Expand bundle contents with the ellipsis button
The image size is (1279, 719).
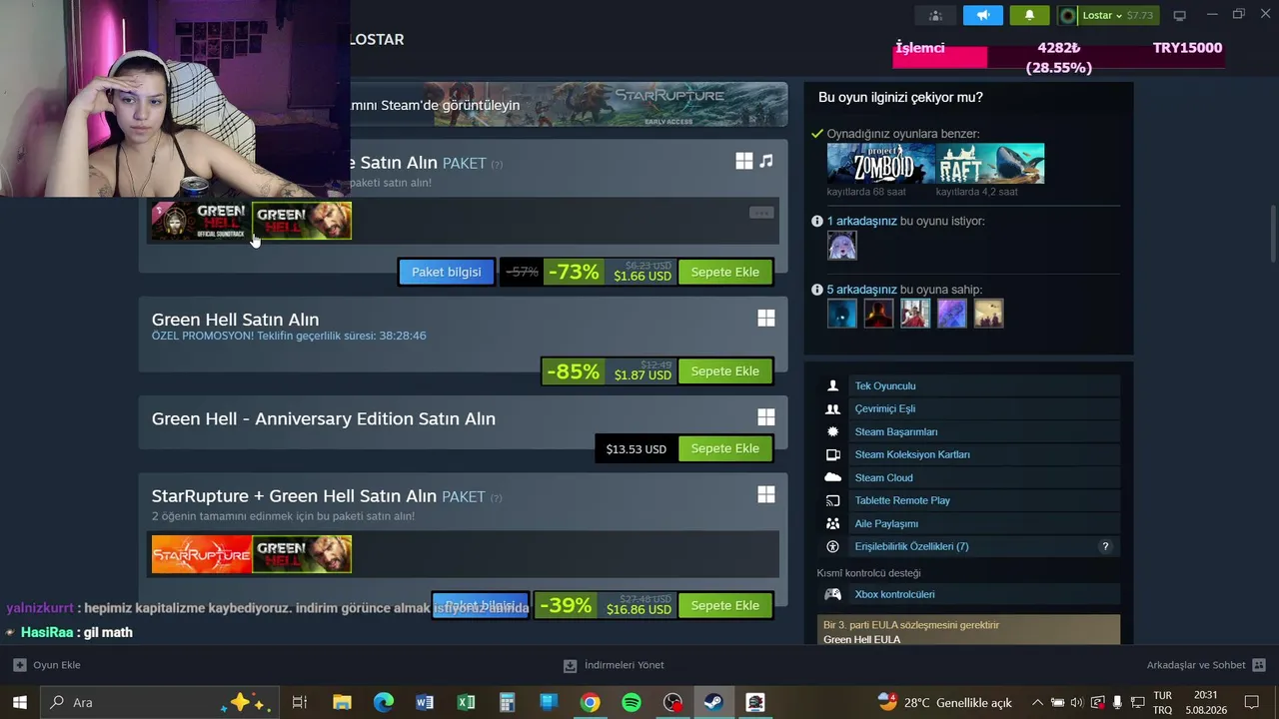click(x=761, y=212)
